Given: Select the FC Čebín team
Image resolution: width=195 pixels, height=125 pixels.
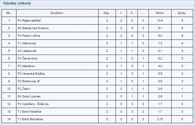Looking at the screenshot, I should (24, 89).
